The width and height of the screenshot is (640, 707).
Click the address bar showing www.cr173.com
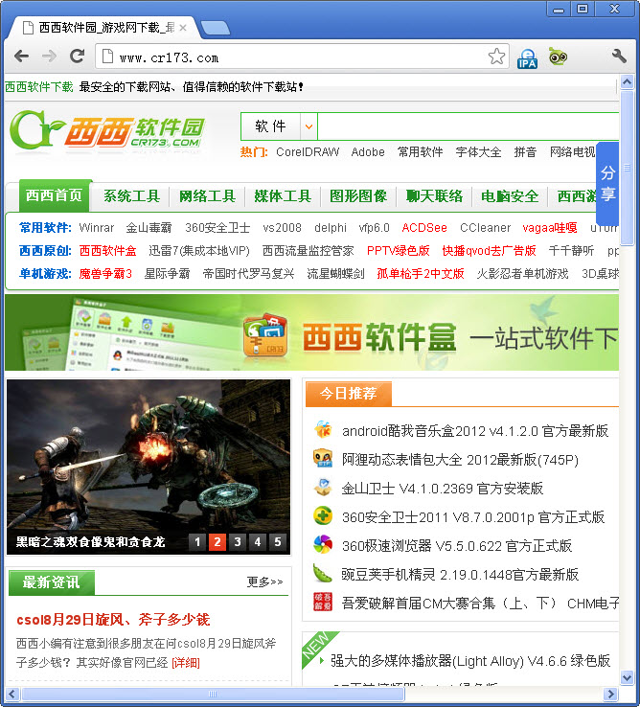click(302, 57)
